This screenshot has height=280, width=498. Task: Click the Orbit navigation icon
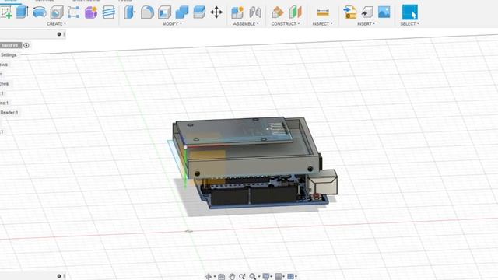click(x=209, y=277)
